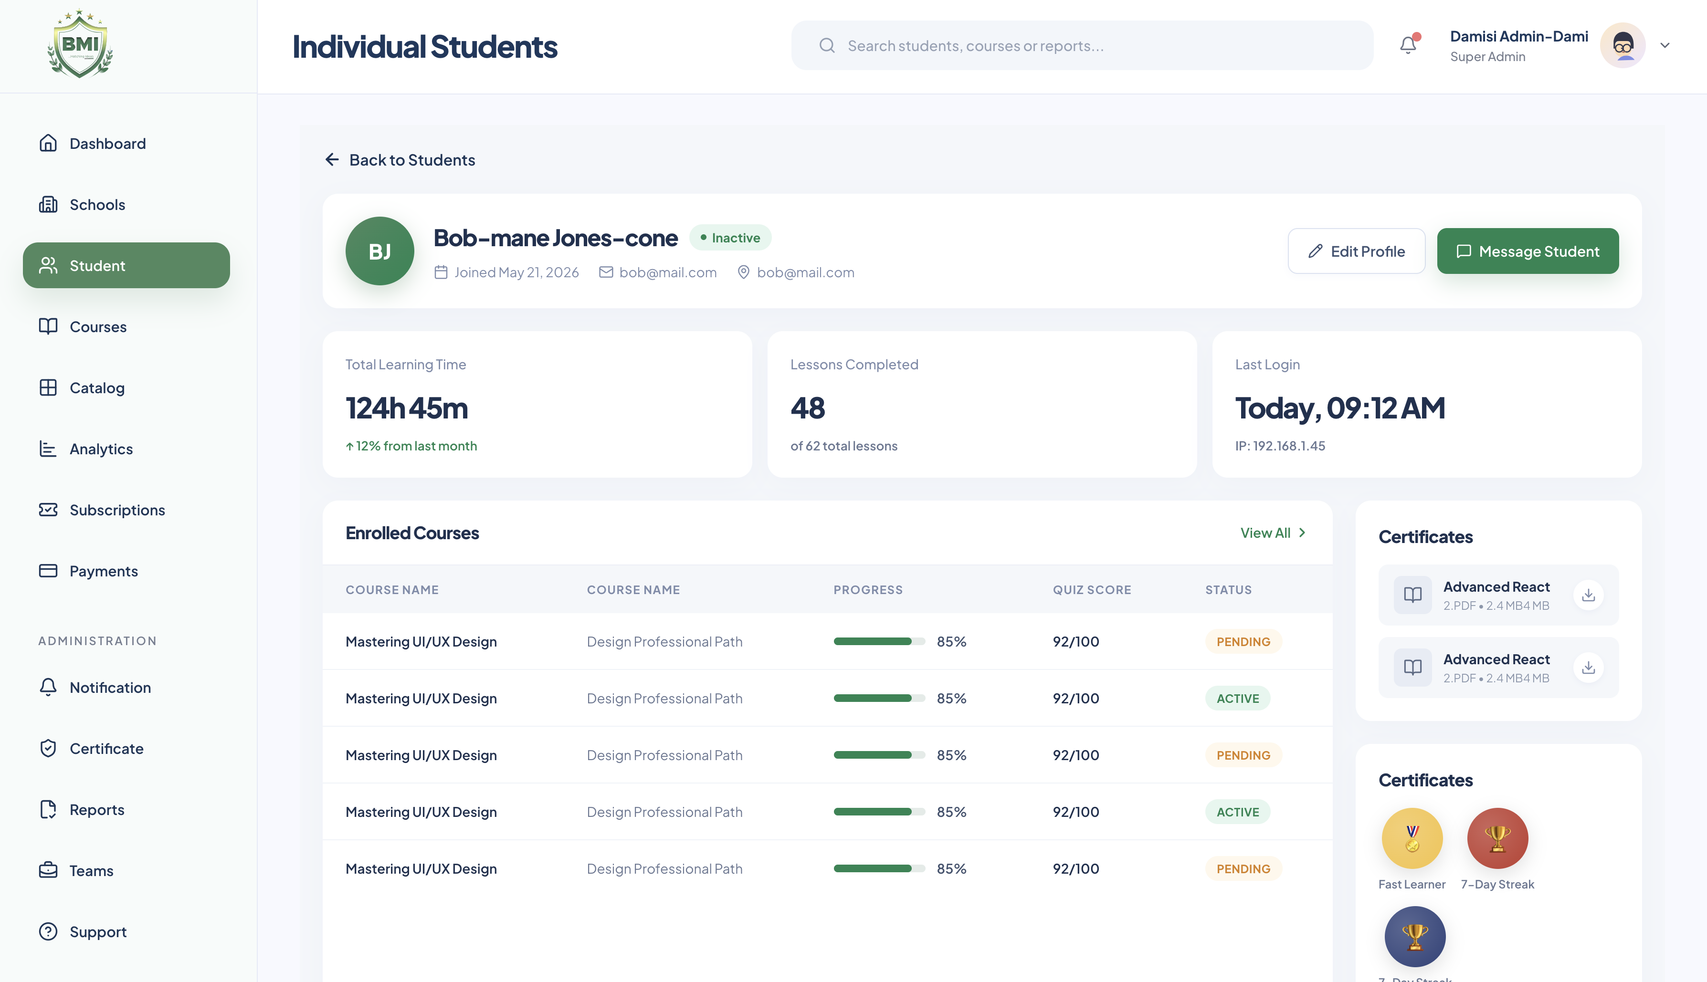The height and width of the screenshot is (982, 1707).
Task: Click the 124h 45m learning time value
Action: 407,407
